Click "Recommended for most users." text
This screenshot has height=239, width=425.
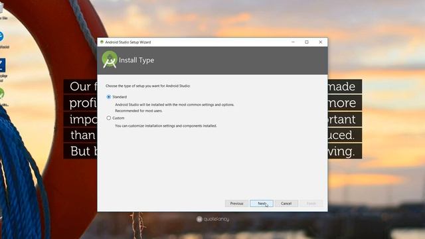pyautogui.click(x=139, y=111)
